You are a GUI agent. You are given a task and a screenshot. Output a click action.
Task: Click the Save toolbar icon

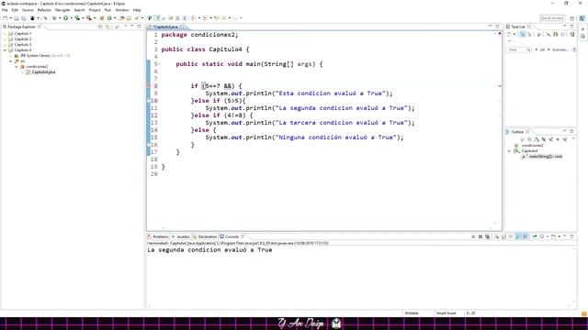(x=17, y=18)
